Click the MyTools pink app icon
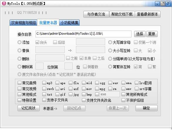 click(4, 3)
